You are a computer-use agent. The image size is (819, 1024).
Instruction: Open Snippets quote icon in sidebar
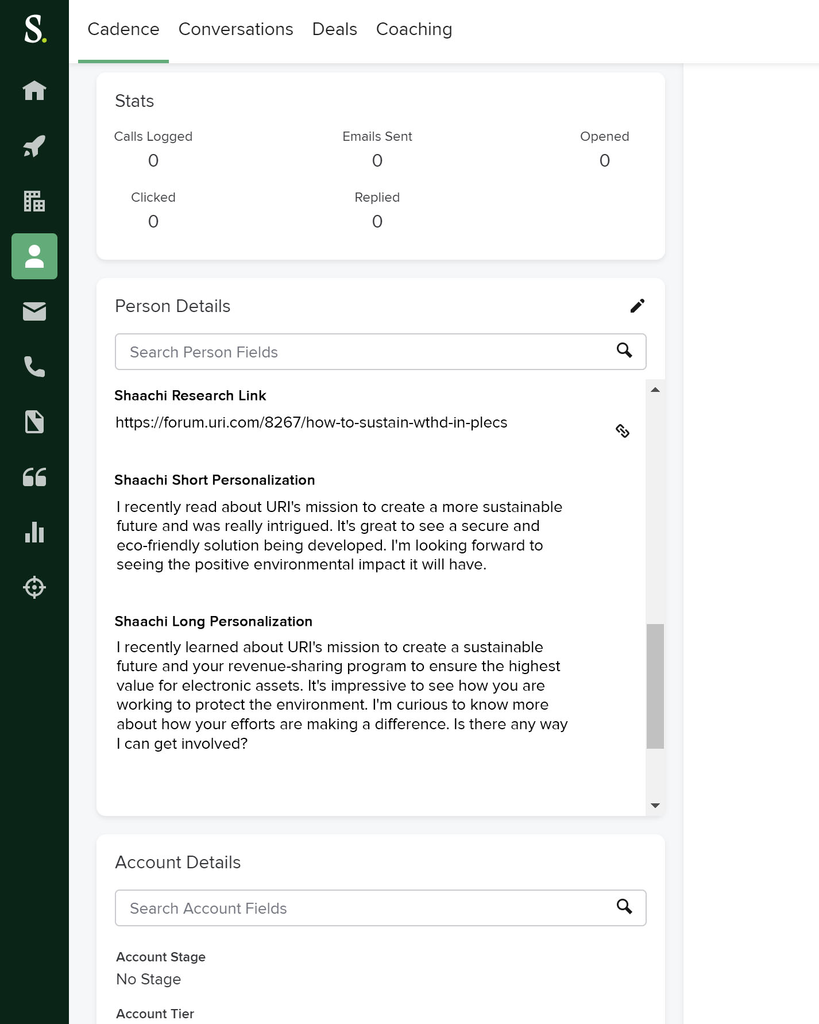pos(34,477)
